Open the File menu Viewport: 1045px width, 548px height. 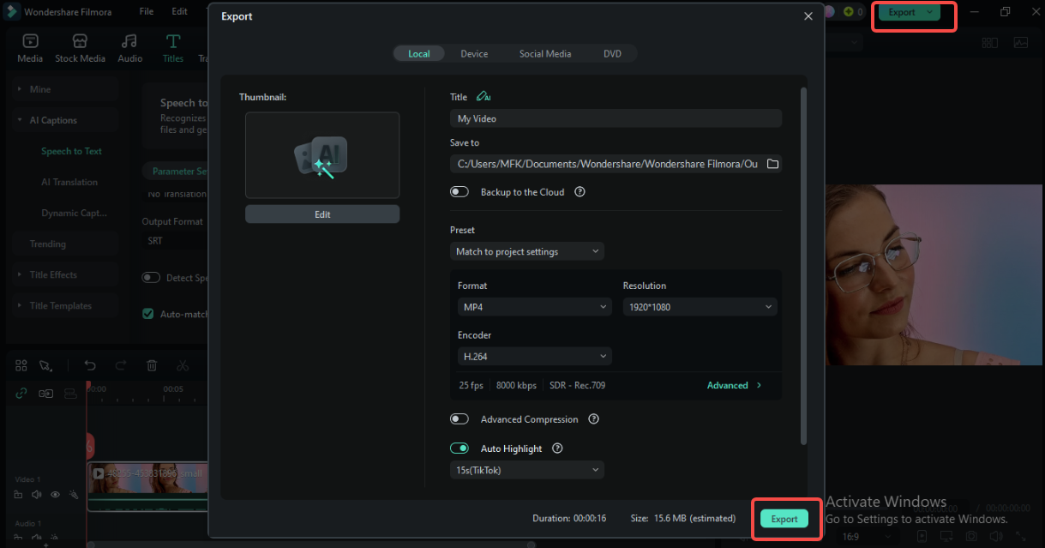(146, 11)
